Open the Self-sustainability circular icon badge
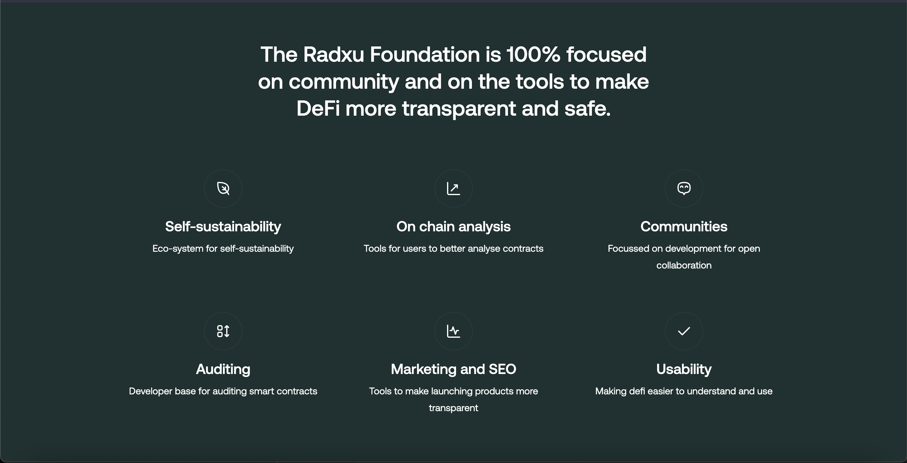907x463 pixels. [223, 188]
